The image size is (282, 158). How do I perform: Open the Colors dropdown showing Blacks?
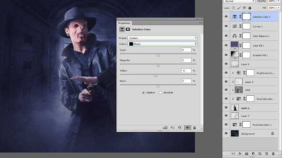click(x=163, y=44)
